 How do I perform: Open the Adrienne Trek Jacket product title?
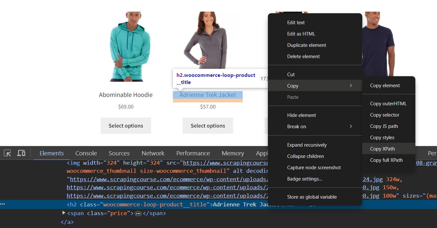(208, 95)
